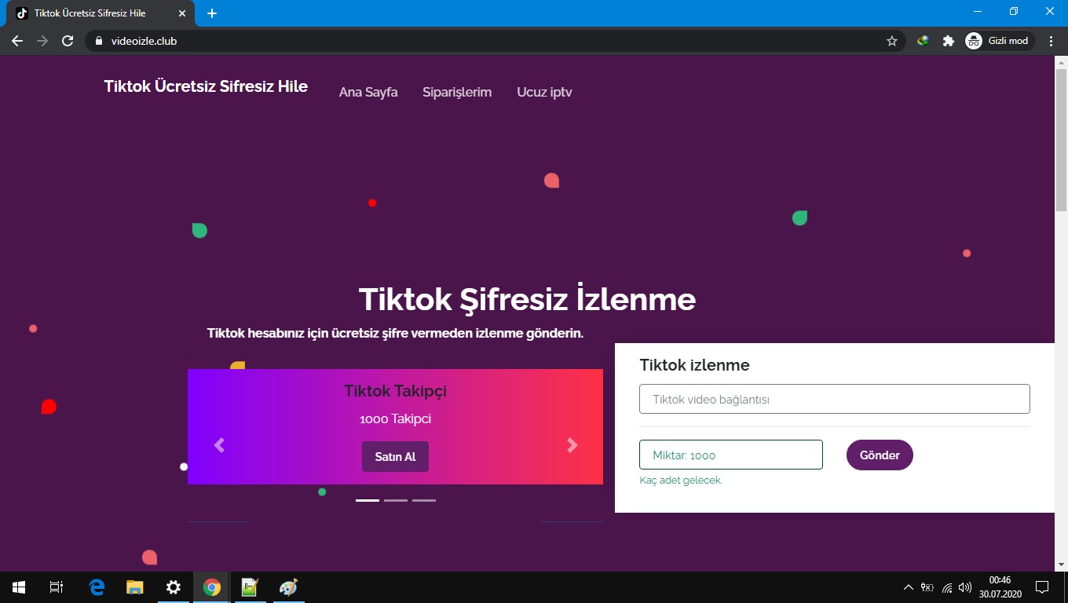Open Siparişlerim in the site menu
Viewport: 1068px width, 603px height.
(x=457, y=92)
